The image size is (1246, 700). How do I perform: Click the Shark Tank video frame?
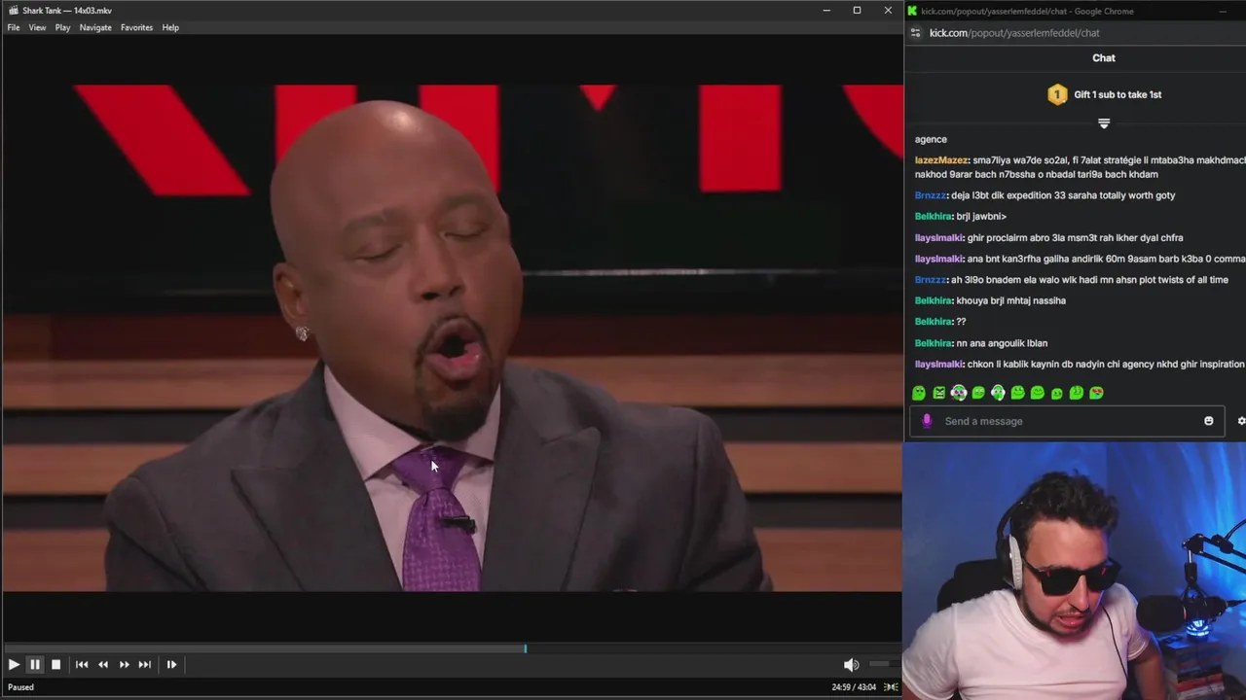[x=452, y=337]
